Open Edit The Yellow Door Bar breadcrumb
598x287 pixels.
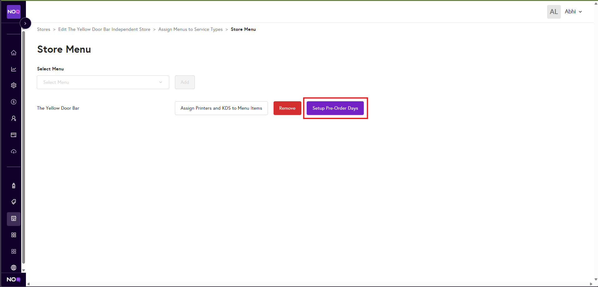pos(104,29)
